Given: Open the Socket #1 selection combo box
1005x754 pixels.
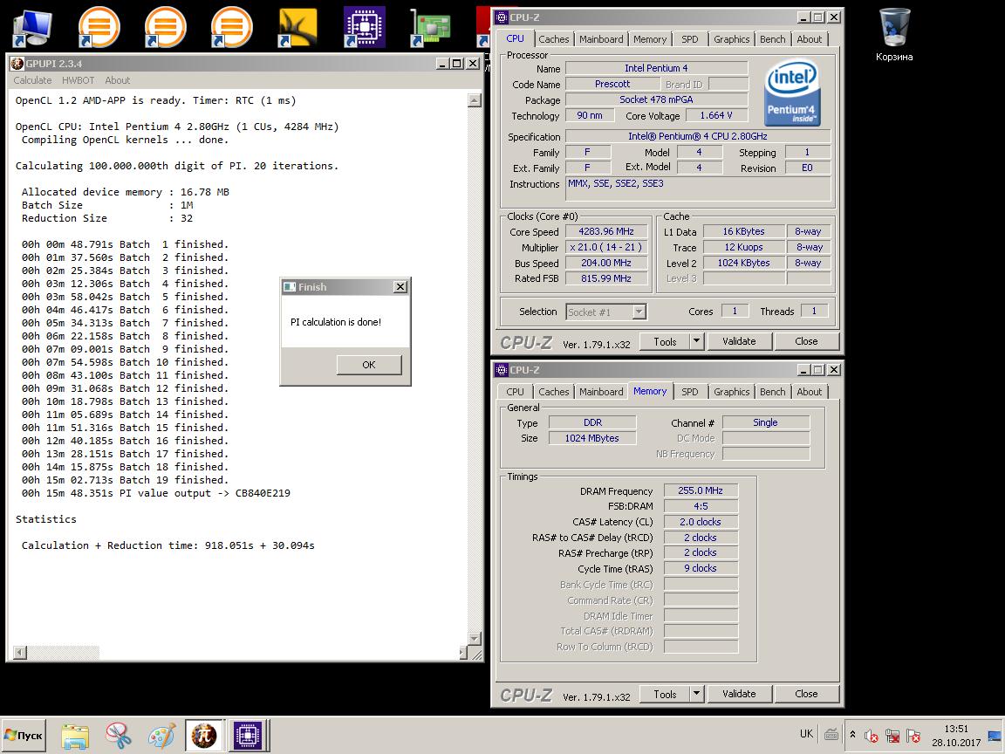Looking at the screenshot, I should (x=605, y=312).
